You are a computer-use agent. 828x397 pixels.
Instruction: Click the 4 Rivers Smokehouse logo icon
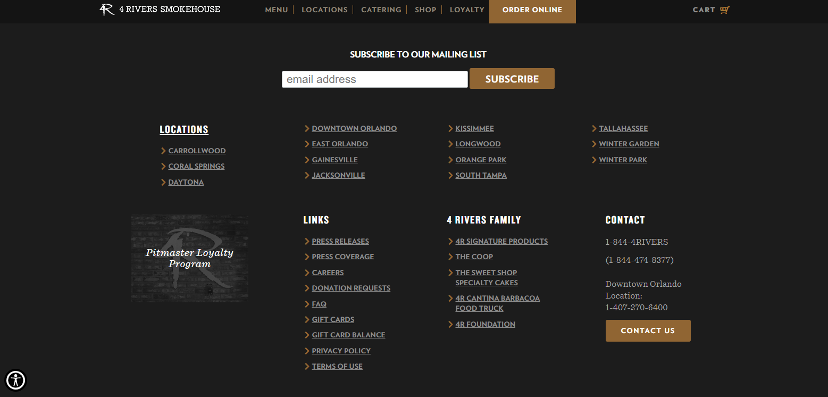[x=107, y=10]
